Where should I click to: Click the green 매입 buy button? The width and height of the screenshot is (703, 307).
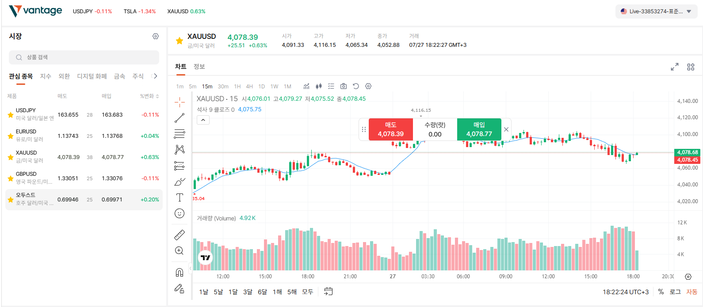[479, 129]
